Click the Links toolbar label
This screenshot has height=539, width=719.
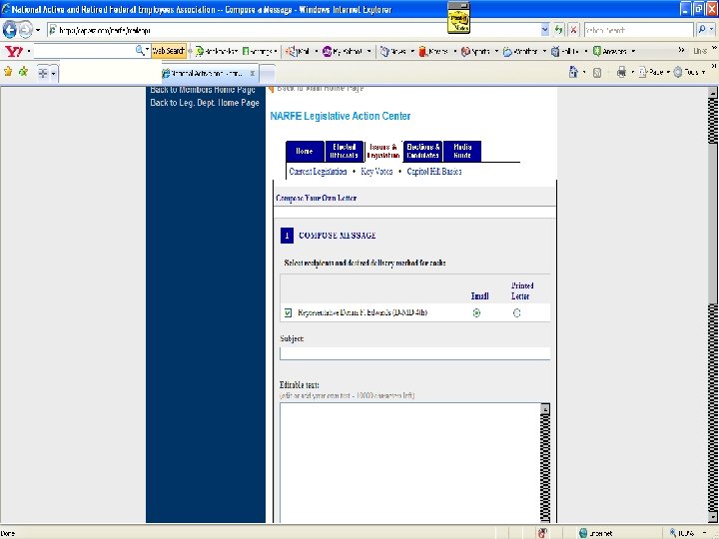point(700,51)
